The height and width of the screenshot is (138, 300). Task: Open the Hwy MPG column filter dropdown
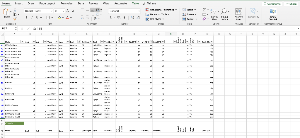tap(151, 42)
